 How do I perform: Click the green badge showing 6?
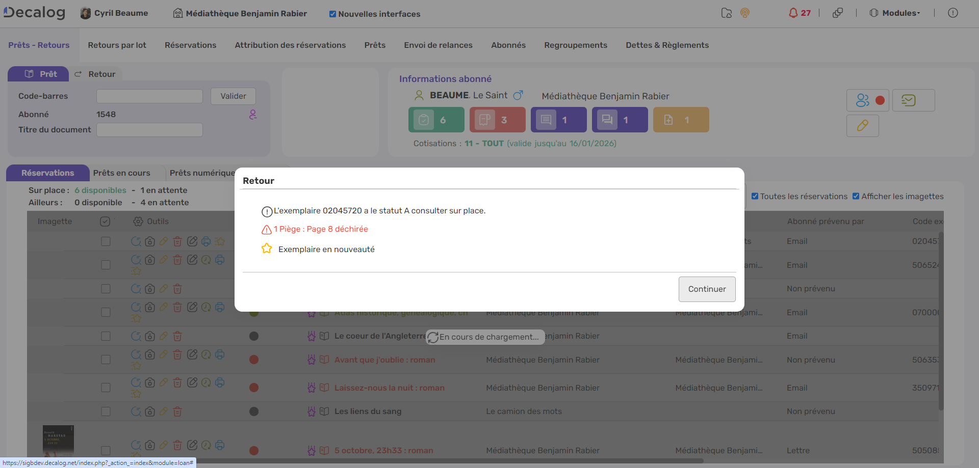point(436,120)
